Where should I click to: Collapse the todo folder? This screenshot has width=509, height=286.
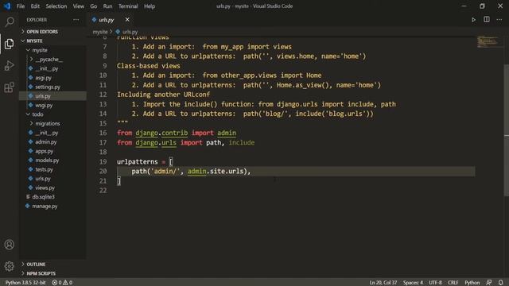pos(52,114)
